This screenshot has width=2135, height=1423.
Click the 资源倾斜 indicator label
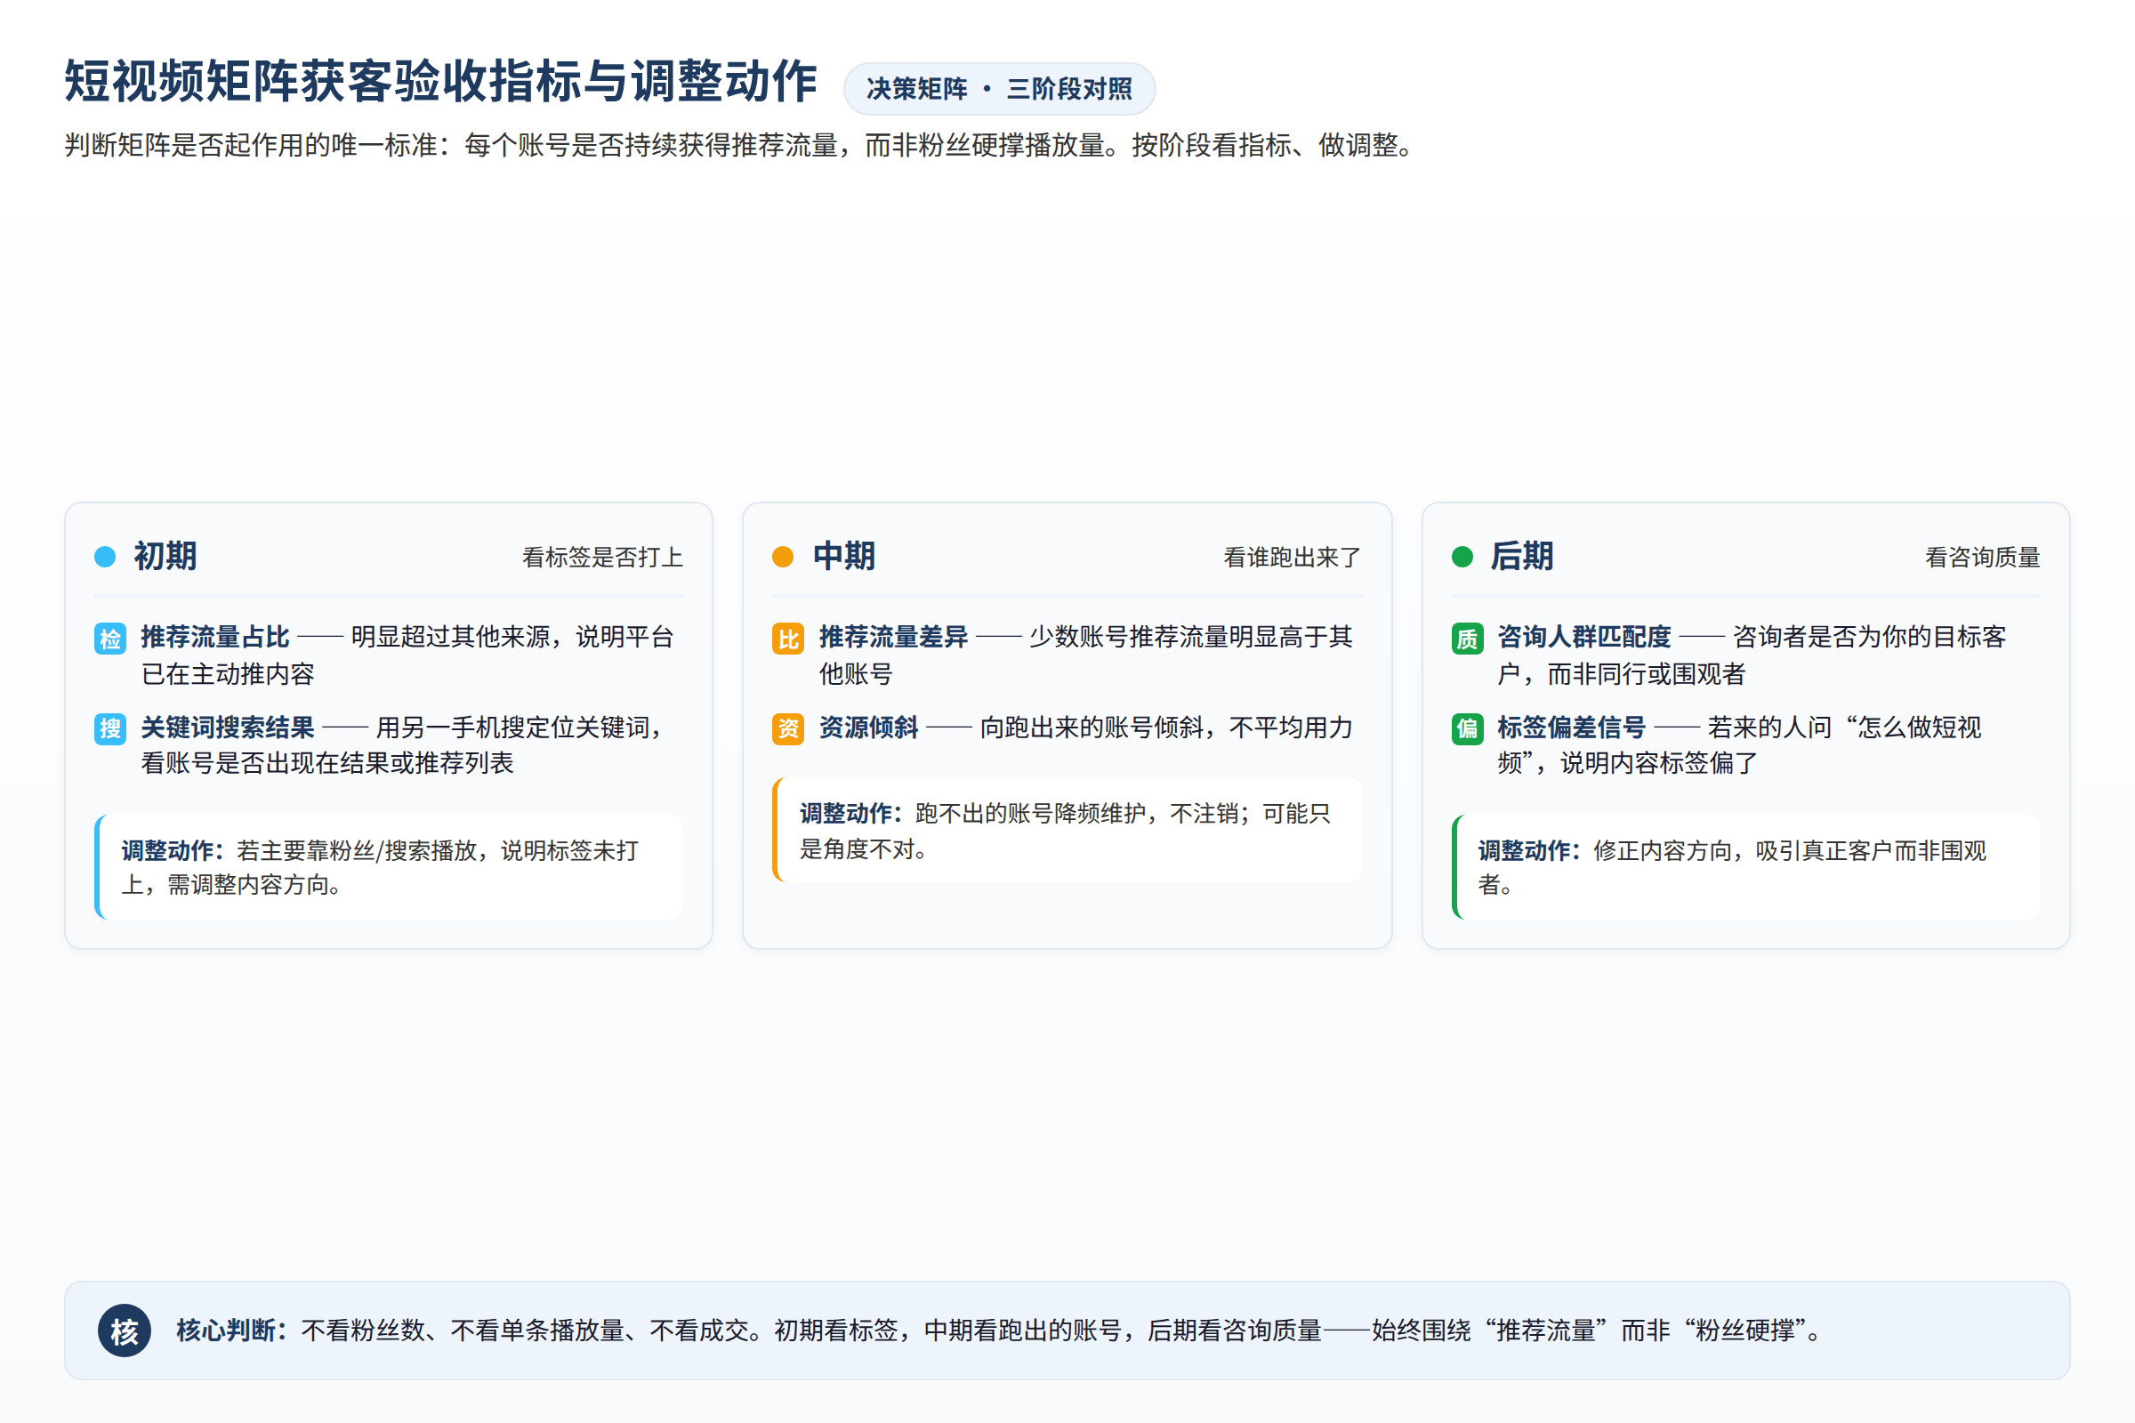pos(869,727)
